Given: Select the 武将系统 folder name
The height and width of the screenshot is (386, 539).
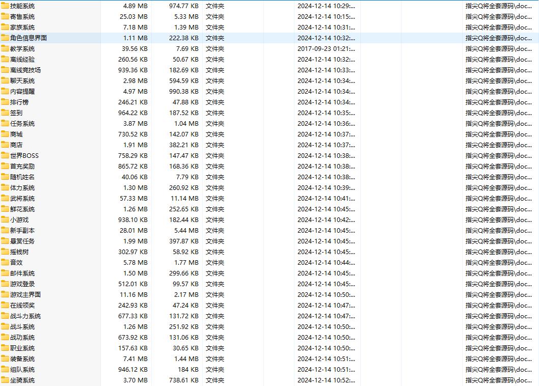Looking at the screenshot, I should [22, 199].
